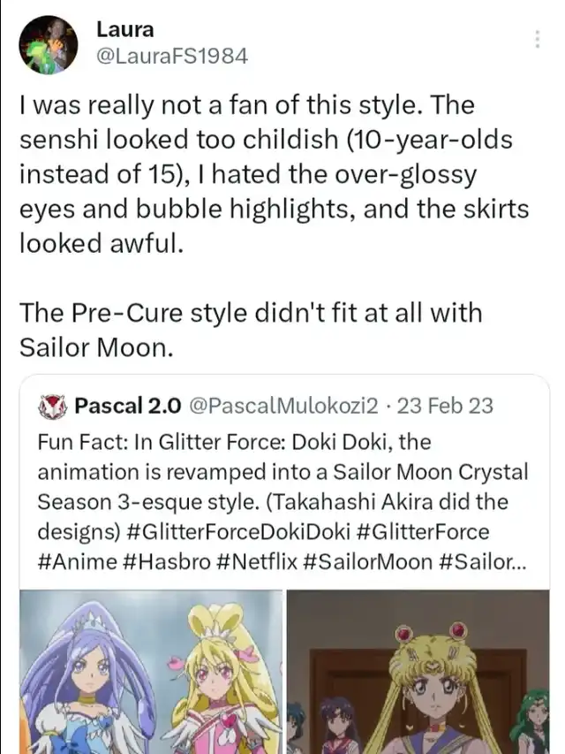Open the Laura display name
The image size is (565, 754).
pos(124,29)
